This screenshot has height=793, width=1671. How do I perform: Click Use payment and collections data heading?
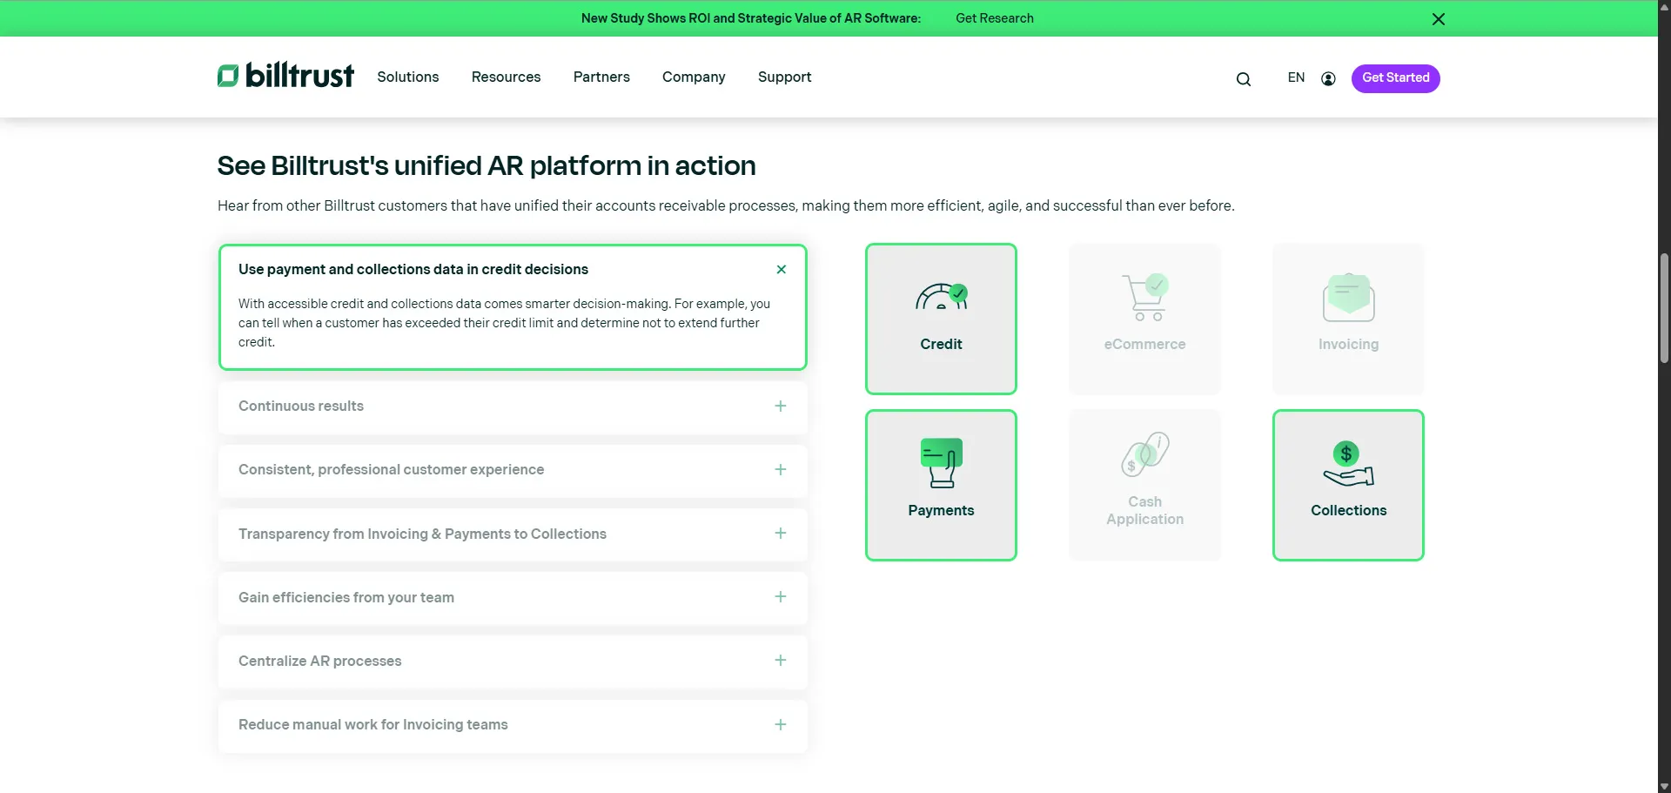pos(413,270)
